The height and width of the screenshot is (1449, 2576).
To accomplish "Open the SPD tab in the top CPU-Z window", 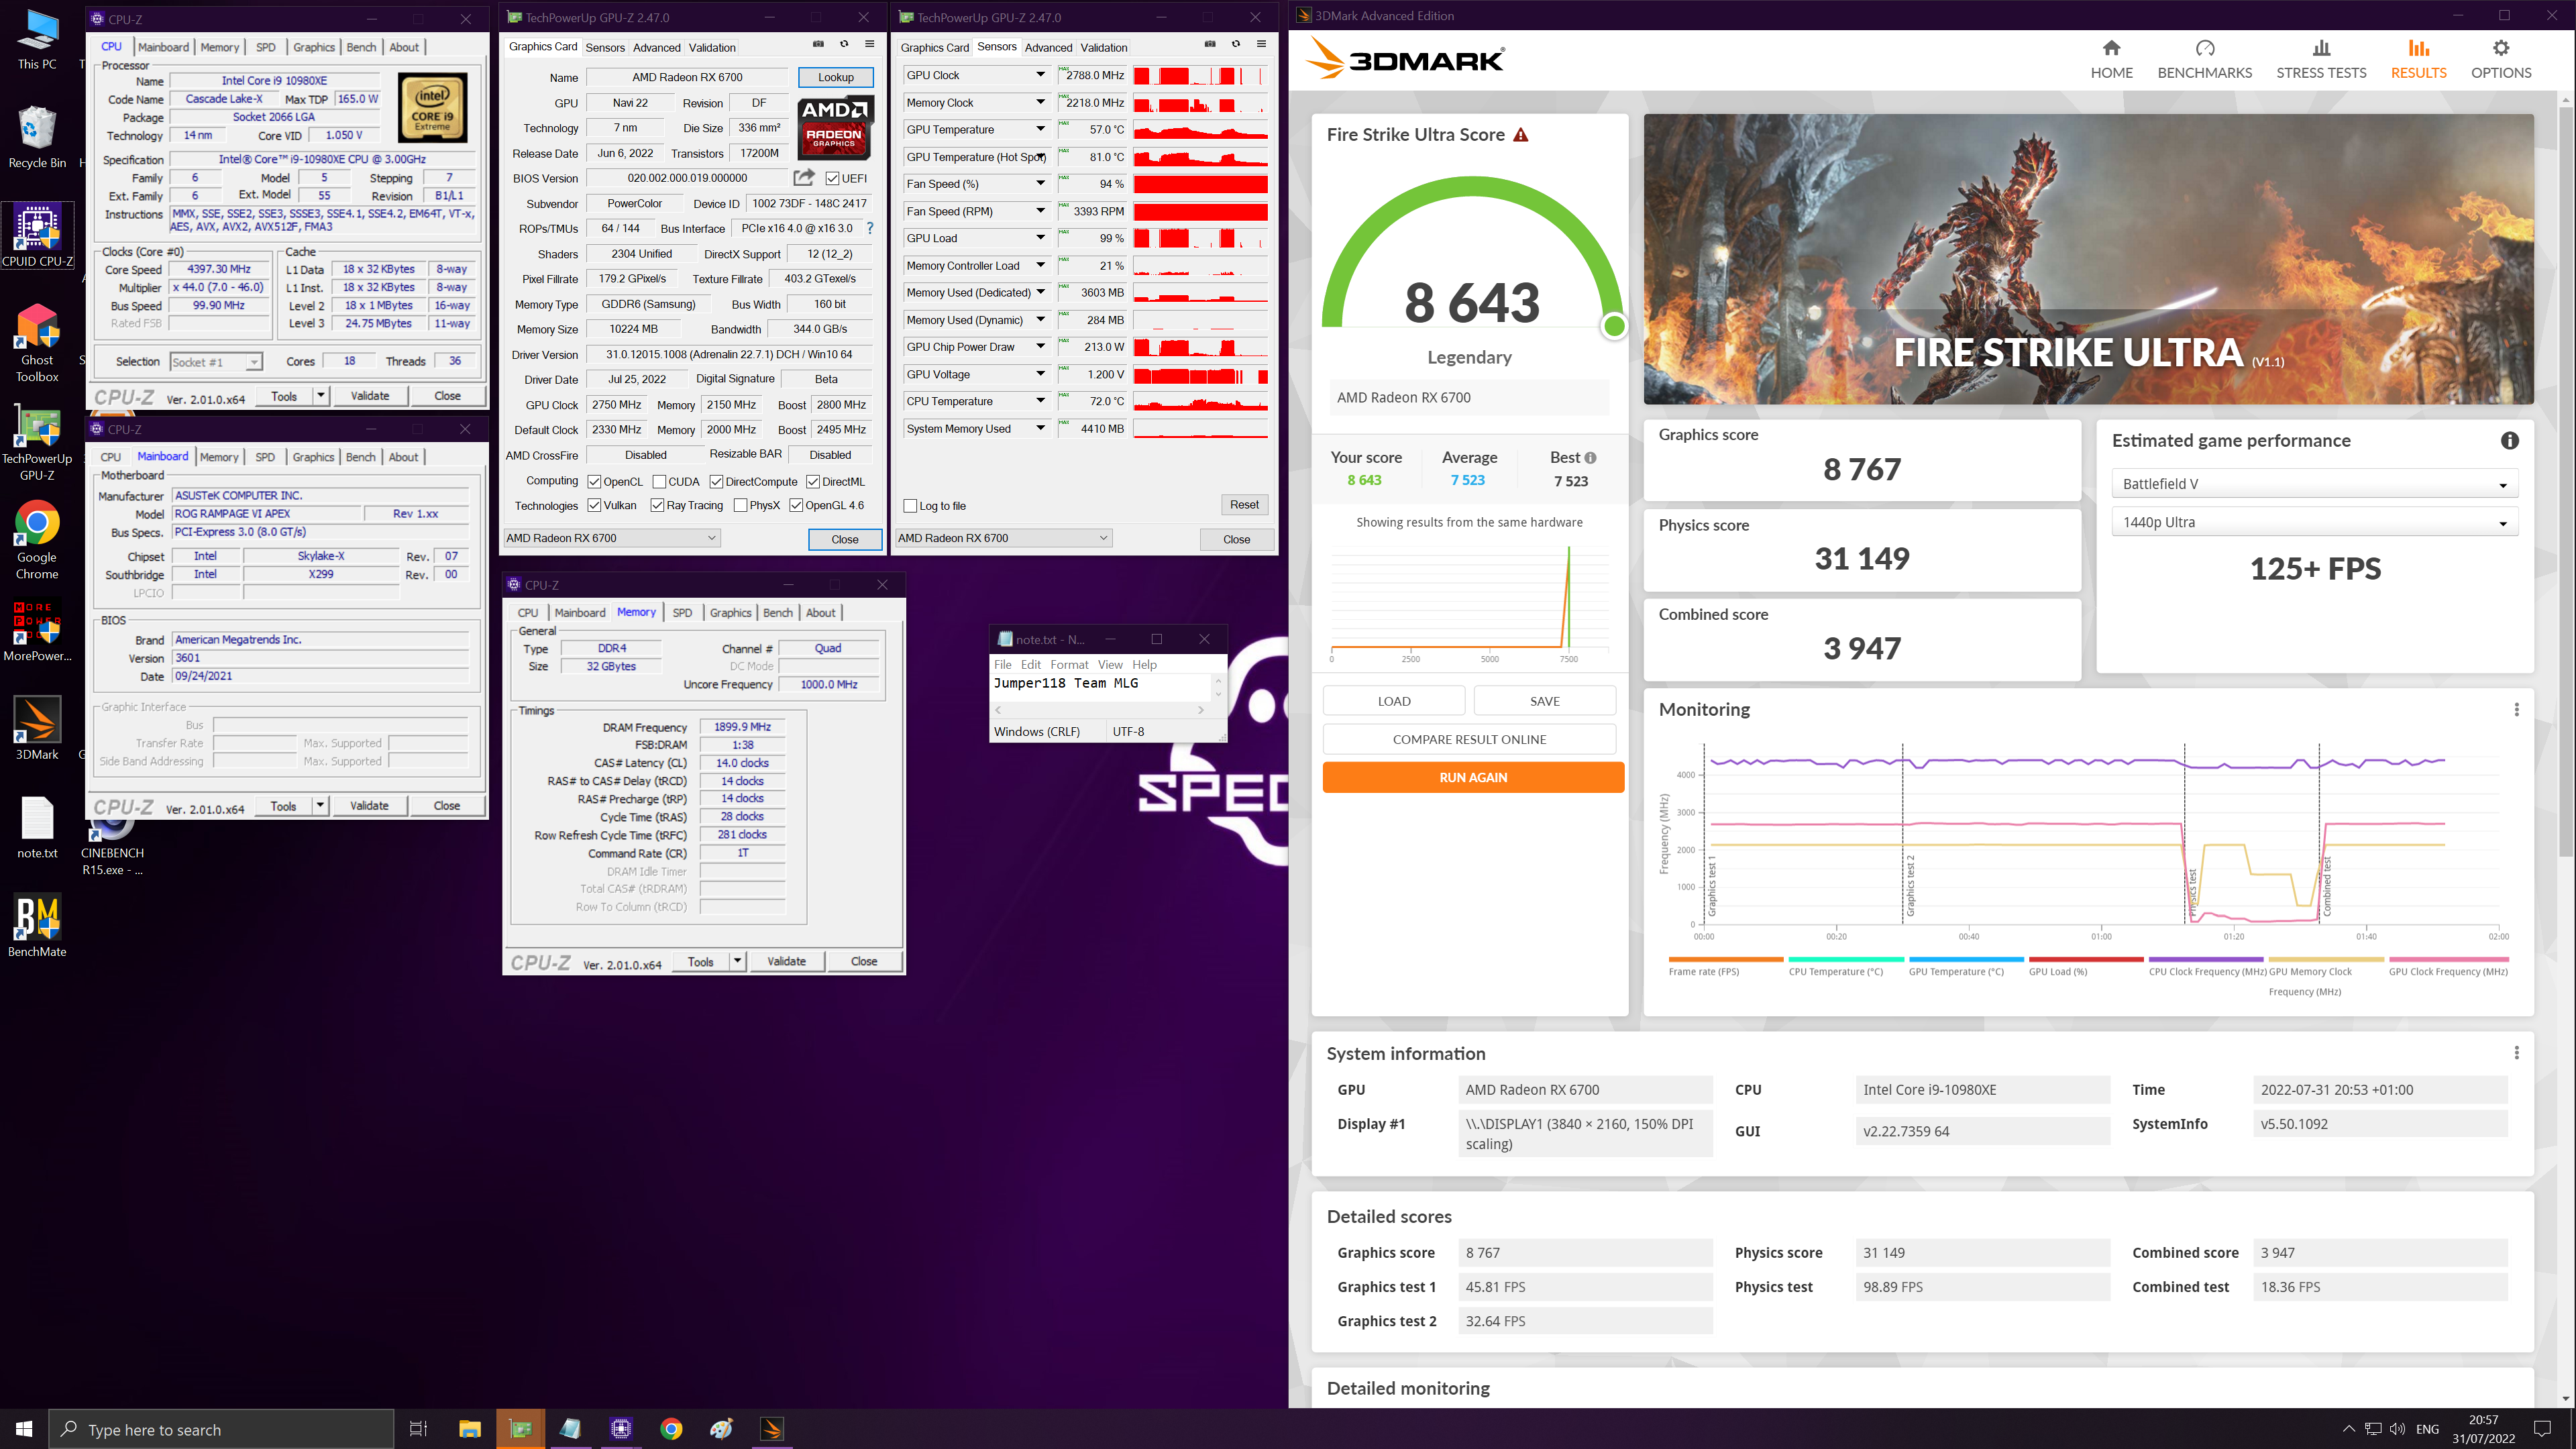I will (x=265, y=47).
